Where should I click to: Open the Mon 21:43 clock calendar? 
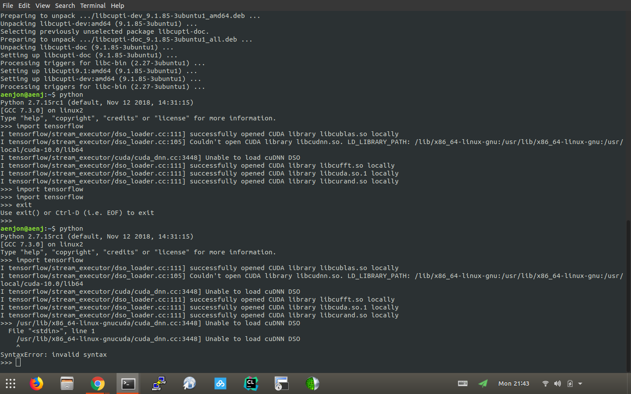pos(514,383)
